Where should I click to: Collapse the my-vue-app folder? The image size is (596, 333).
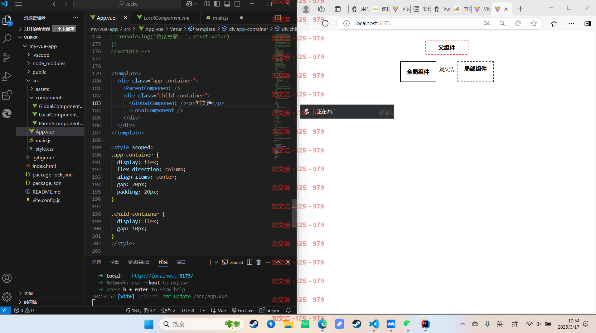pos(50,46)
